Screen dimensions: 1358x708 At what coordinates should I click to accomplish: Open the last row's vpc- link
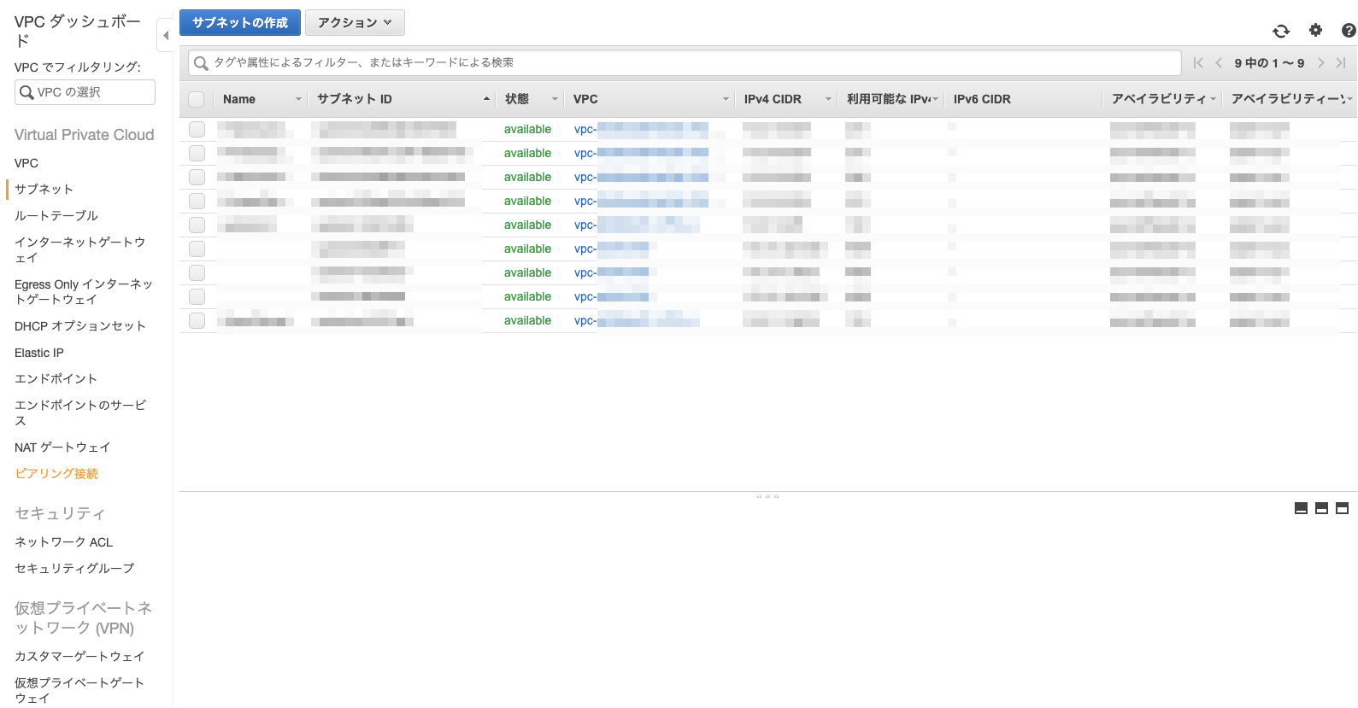coord(637,320)
